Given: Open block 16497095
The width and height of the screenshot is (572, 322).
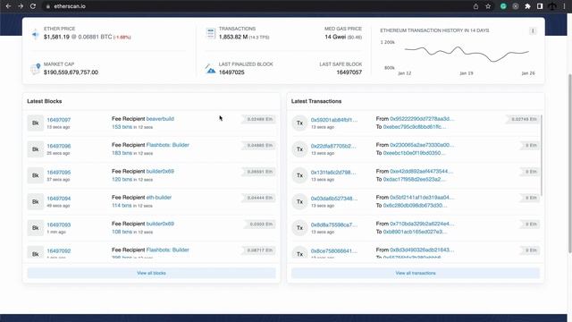Looking at the screenshot, I should point(59,173).
